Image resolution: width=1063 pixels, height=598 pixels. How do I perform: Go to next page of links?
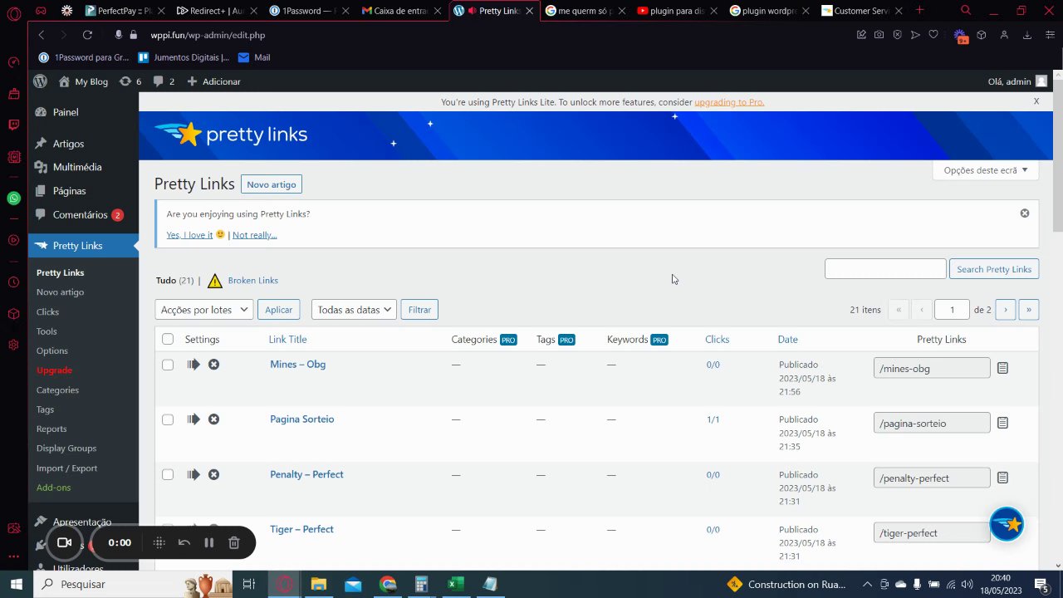pos(1006,310)
